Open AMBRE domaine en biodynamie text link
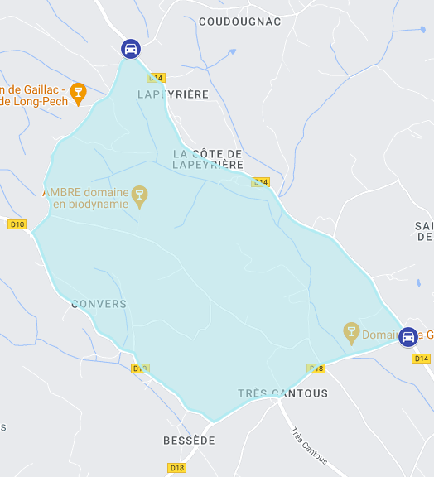 click(x=86, y=198)
